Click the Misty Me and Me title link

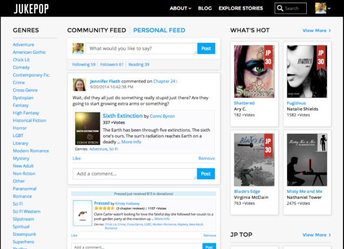(304, 191)
